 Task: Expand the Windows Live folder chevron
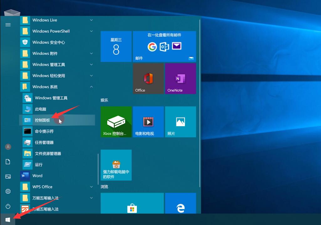click(x=91, y=20)
